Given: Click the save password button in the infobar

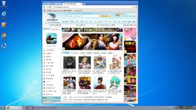Looking at the screenshot, I should [78, 11].
